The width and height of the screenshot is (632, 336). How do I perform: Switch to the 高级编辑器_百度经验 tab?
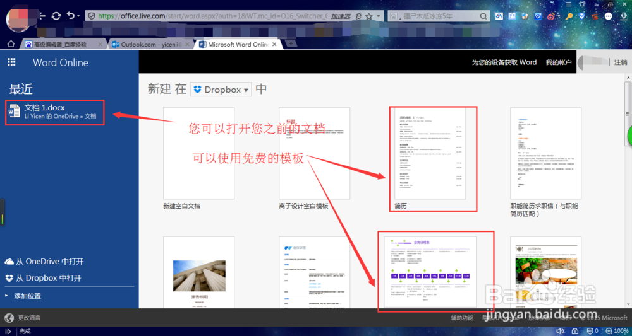64,44
